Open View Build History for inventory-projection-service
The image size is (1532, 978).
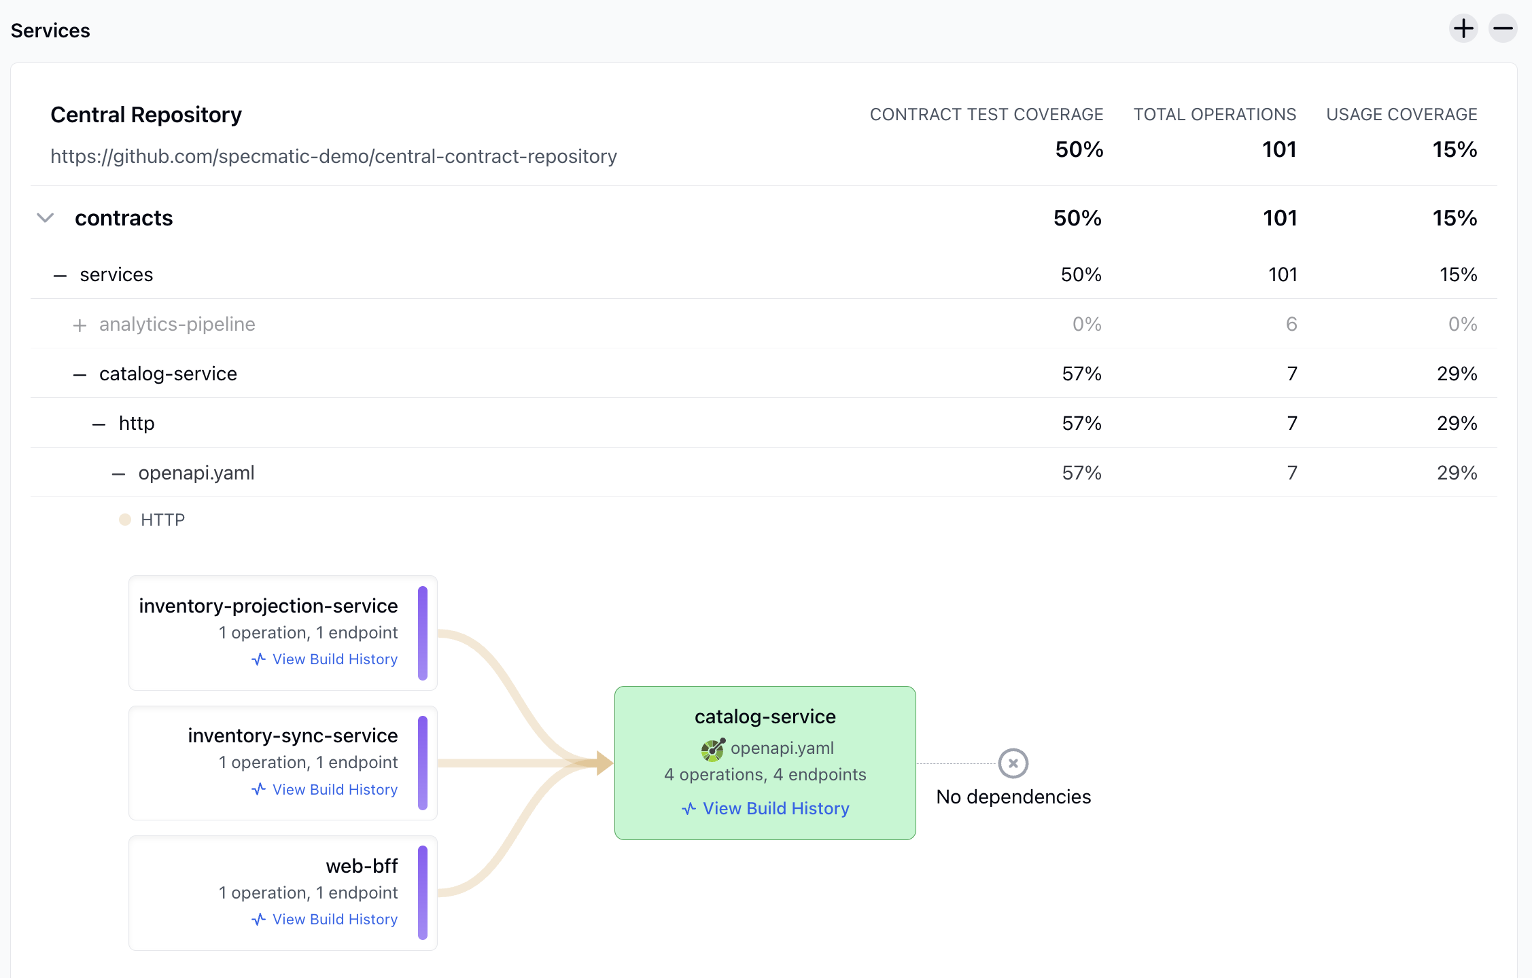335,659
